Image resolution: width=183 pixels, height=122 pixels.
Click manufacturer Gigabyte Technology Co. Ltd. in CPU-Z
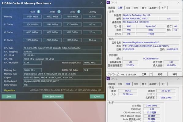[151, 15]
